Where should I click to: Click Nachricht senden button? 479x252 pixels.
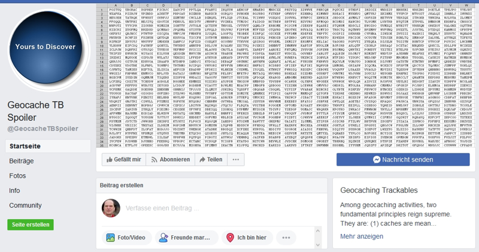click(403, 159)
